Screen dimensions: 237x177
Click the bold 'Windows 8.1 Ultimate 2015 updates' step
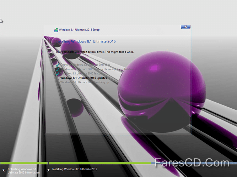pyautogui.click(x=84, y=78)
